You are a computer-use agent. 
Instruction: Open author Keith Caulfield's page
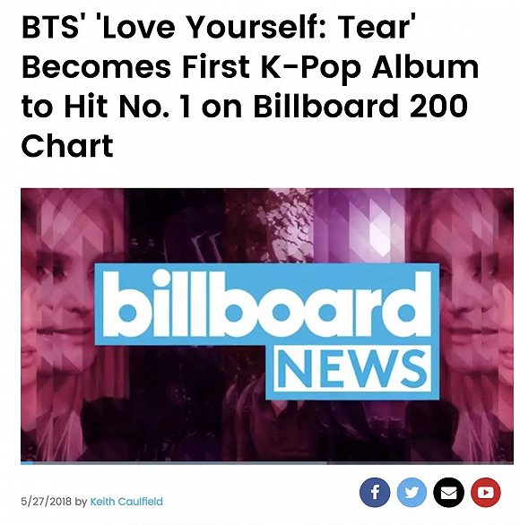(x=126, y=502)
